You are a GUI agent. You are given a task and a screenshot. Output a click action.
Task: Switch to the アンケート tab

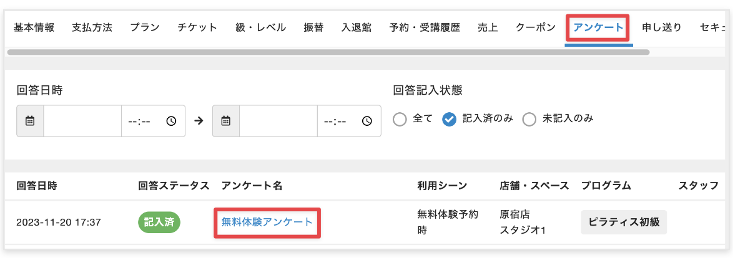pyautogui.click(x=598, y=27)
